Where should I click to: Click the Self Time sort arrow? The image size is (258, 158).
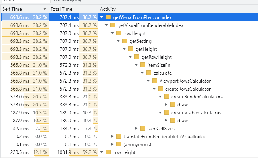45,9
